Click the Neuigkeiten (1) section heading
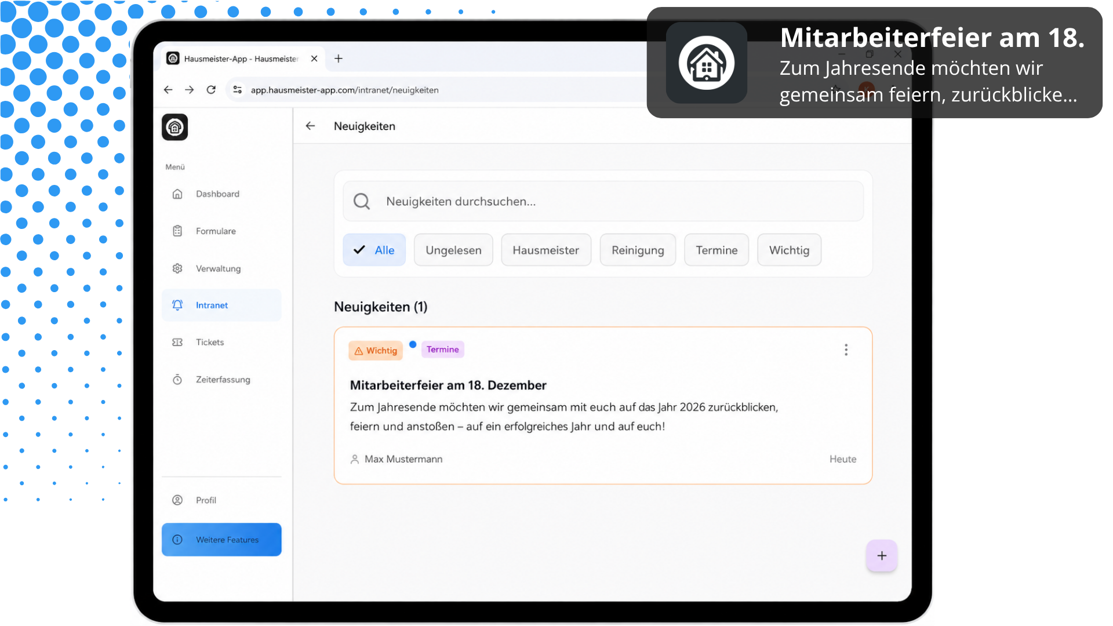1113x626 pixels. tap(381, 307)
